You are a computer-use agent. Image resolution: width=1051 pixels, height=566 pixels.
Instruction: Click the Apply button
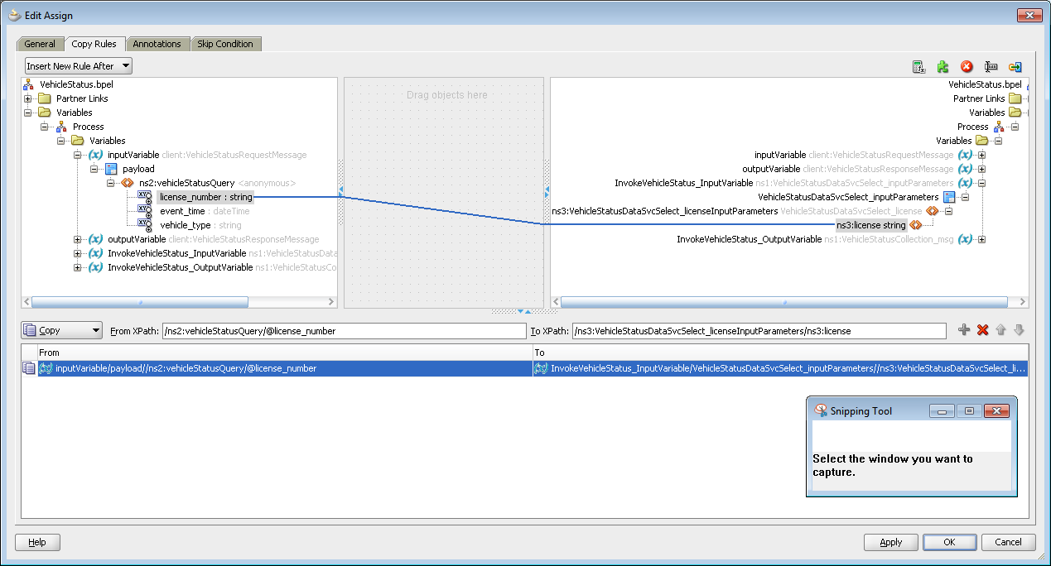[x=890, y=542]
